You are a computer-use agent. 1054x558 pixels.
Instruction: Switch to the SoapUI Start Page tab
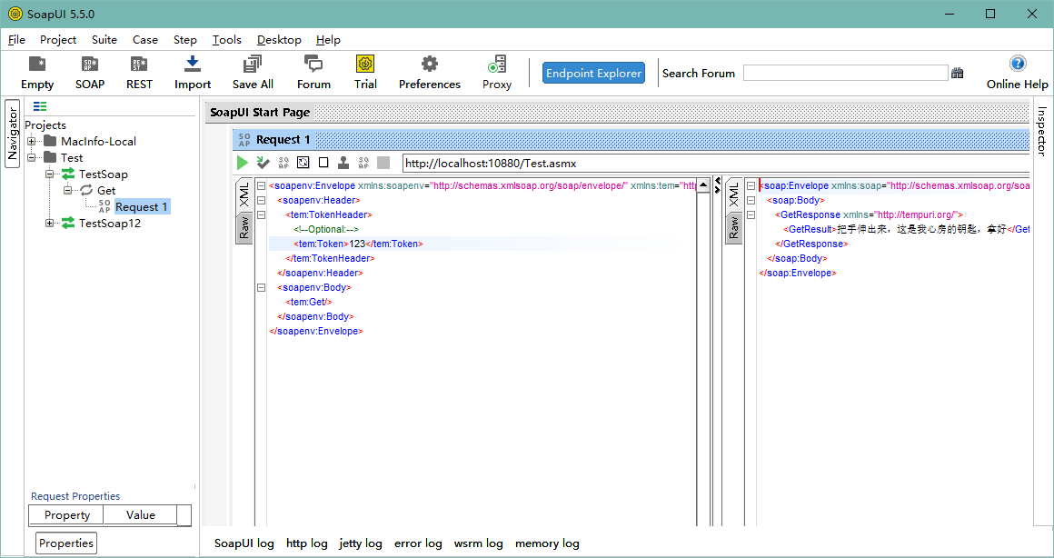tap(260, 113)
